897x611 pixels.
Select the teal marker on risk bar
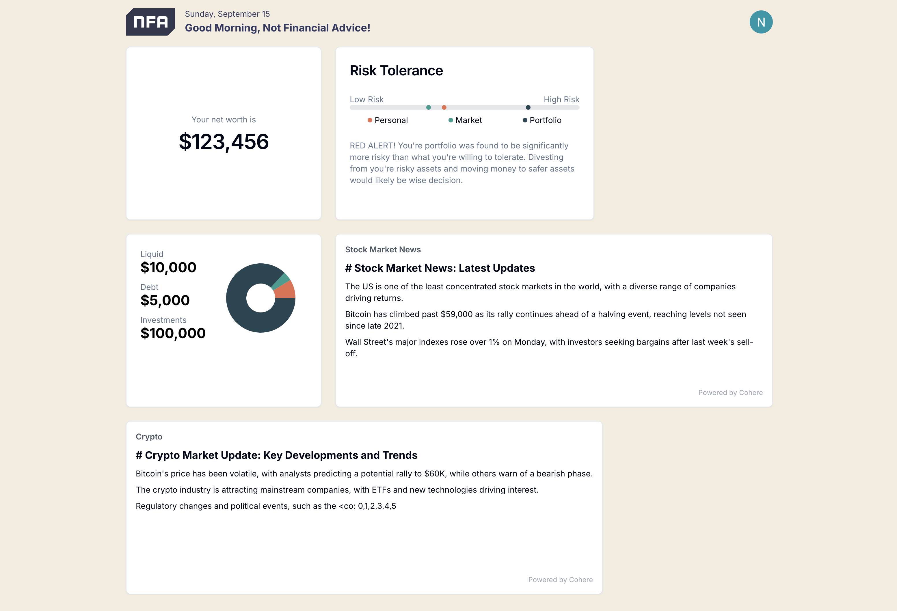pos(429,107)
